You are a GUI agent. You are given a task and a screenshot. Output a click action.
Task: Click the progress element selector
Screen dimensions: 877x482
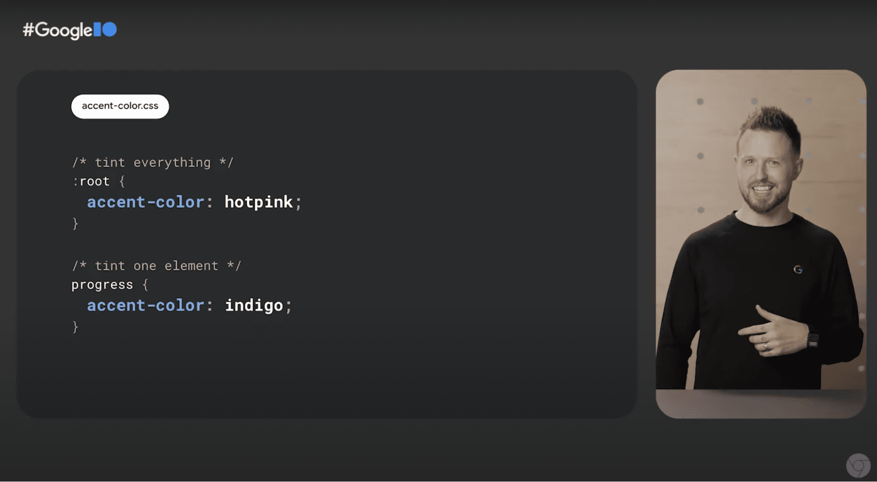102,285
